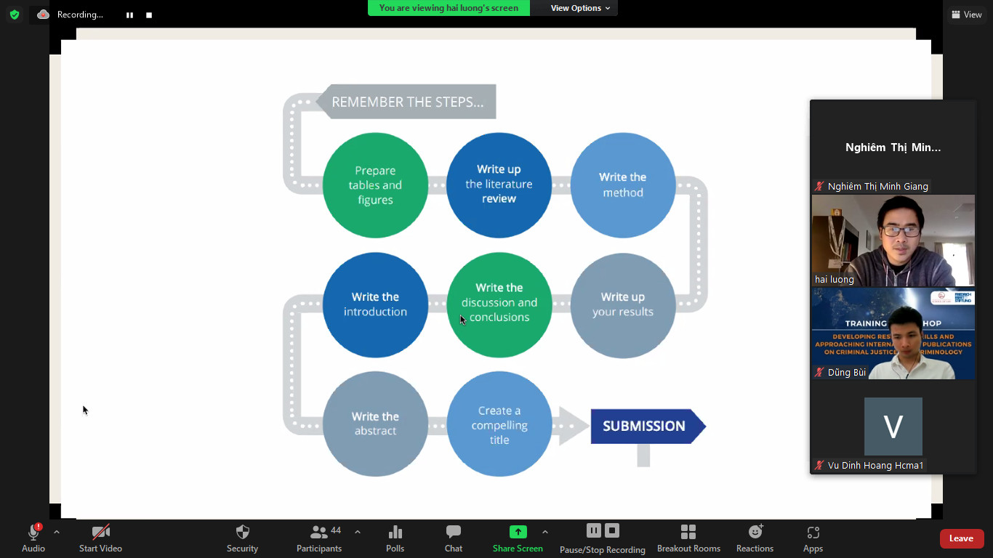
Task: Leave the meeting
Action: tap(961, 538)
